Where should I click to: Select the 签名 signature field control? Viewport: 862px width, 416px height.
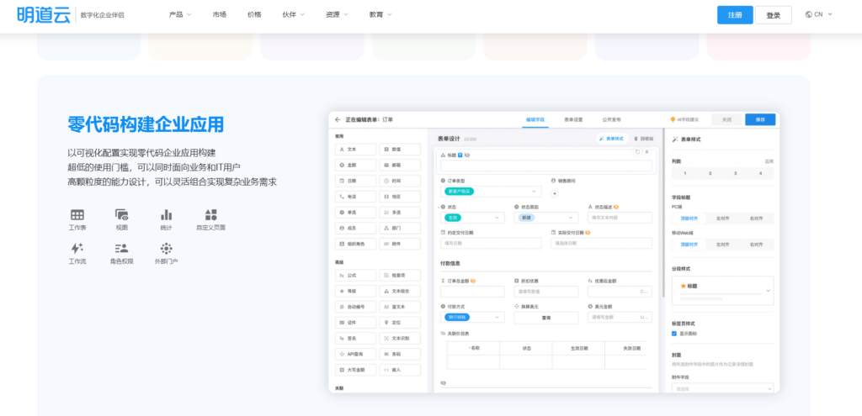[x=356, y=338]
